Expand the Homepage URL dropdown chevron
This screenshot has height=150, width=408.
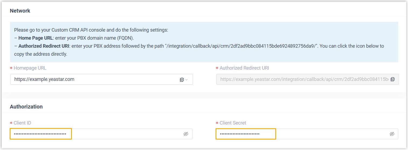pyautogui.click(x=187, y=80)
